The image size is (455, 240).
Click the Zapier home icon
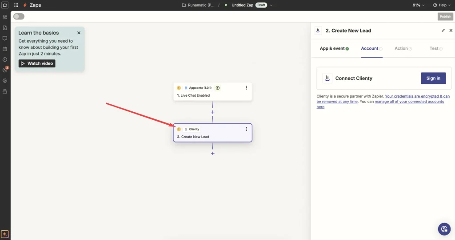[x=5, y=5]
